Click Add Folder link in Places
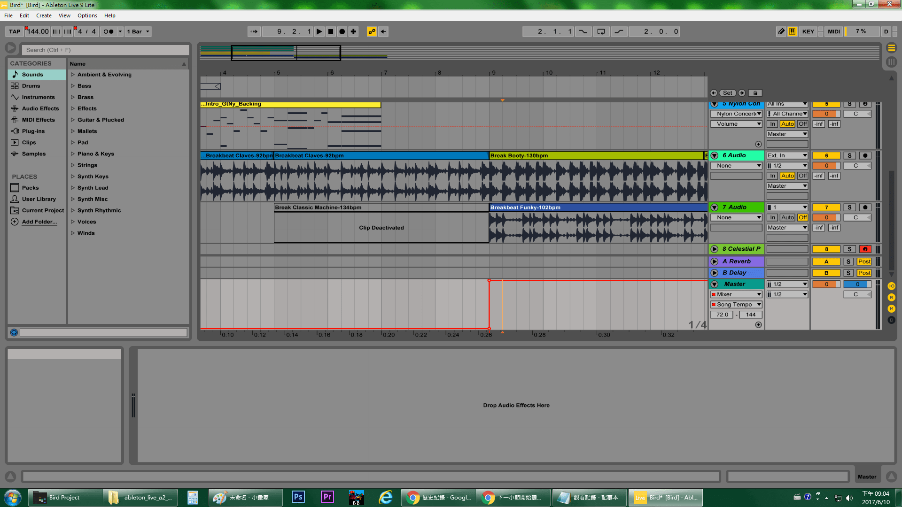Screen dimensions: 902x507 (x=39, y=222)
